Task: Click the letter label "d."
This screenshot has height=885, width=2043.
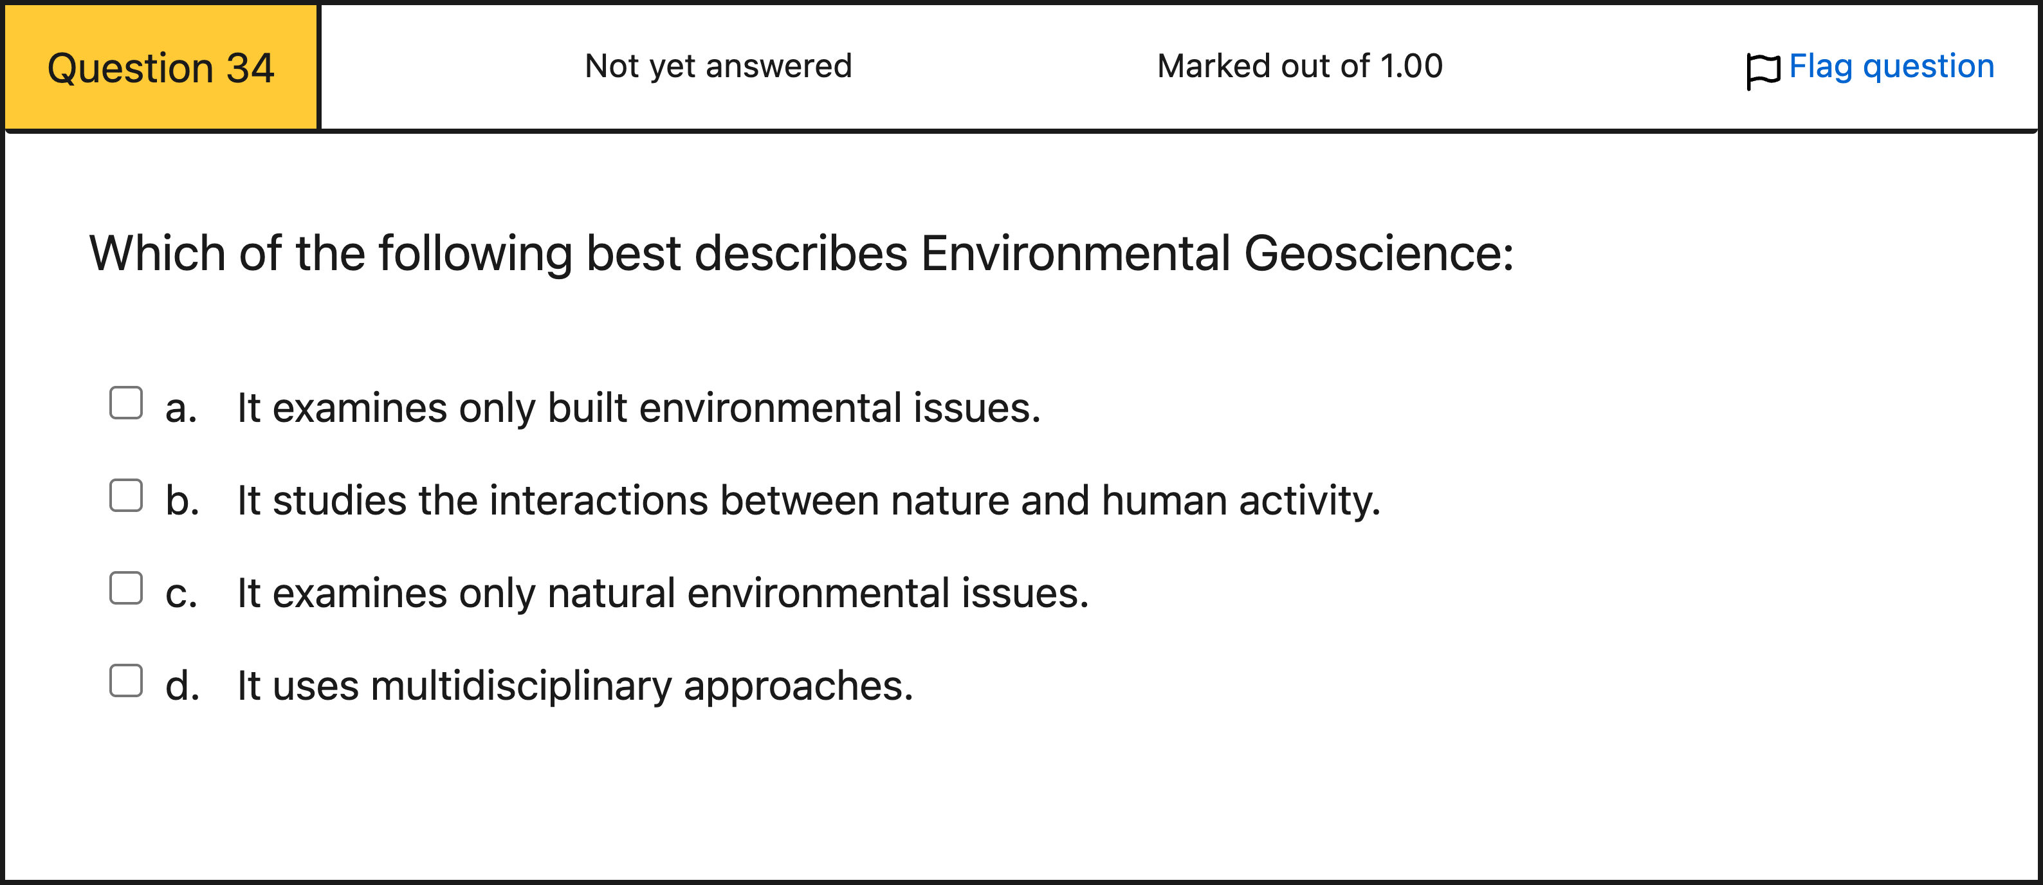Action: [181, 687]
